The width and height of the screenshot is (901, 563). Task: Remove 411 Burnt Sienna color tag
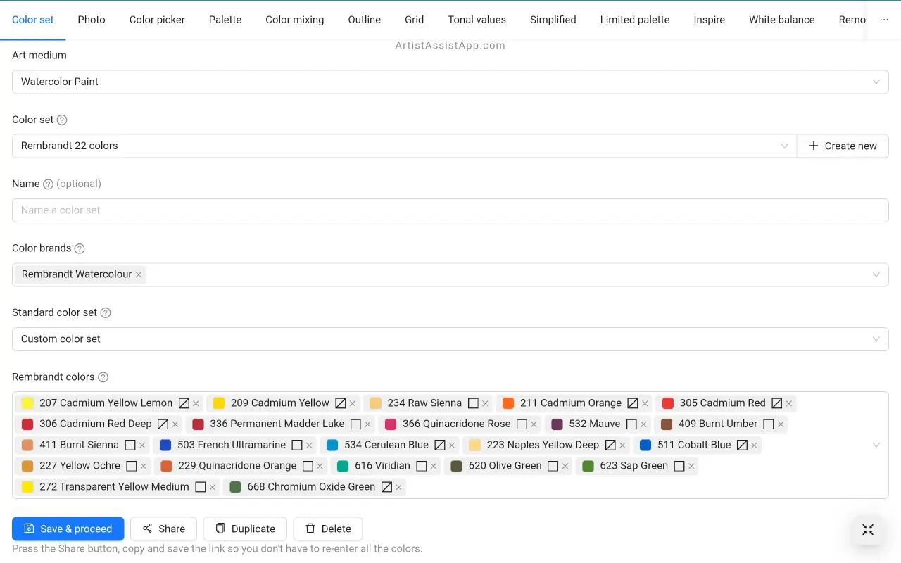click(x=142, y=445)
